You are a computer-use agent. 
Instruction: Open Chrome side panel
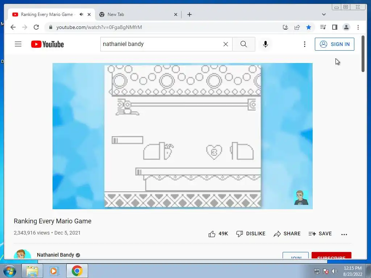(334, 27)
